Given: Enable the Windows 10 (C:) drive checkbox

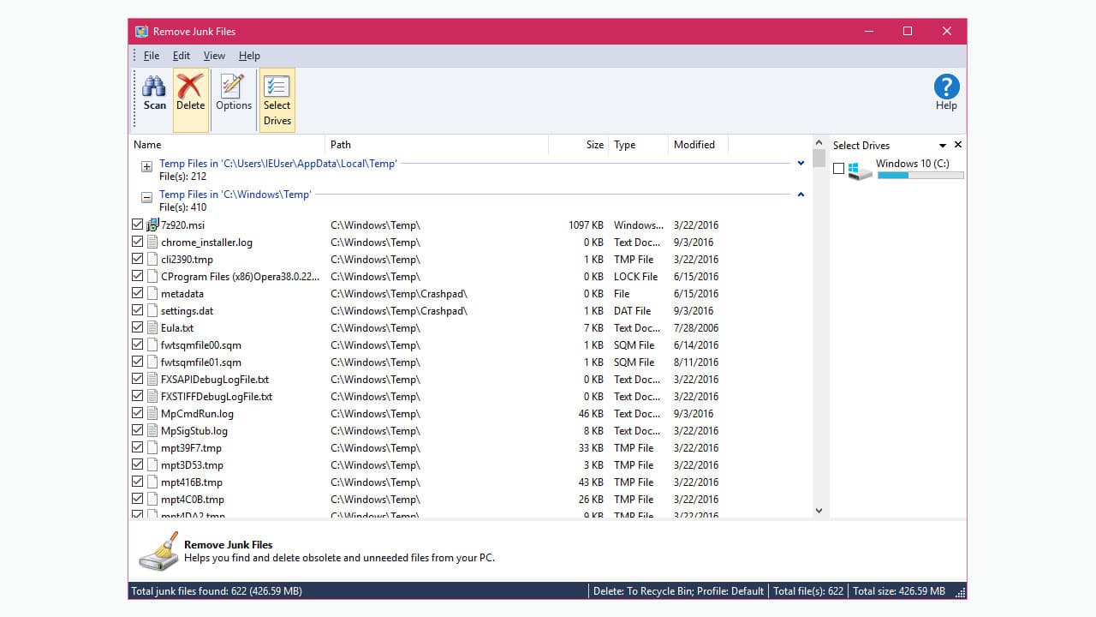Looking at the screenshot, I should (839, 168).
